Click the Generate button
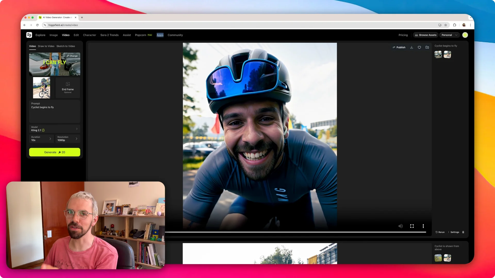Screen dimensions: 495x278 point(54,152)
